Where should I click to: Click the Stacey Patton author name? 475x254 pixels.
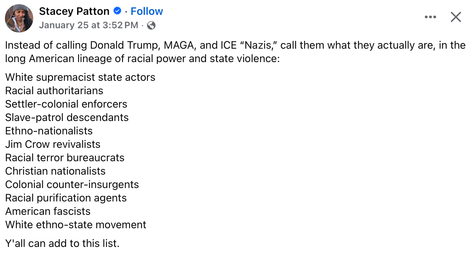pyautogui.click(x=74, y=11)
